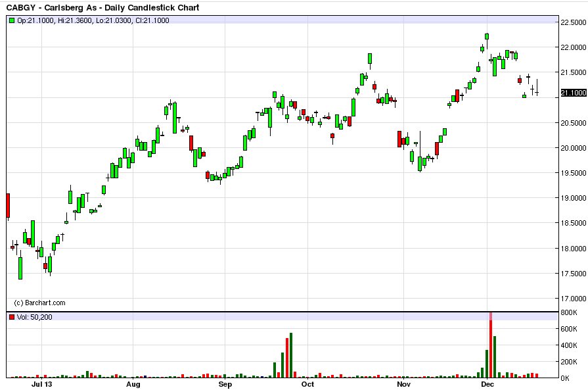Click the 'Sep' date axis label

pyautogui.click(x=225, y=385)
